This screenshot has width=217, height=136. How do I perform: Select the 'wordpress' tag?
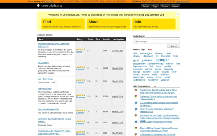(153, 80)
